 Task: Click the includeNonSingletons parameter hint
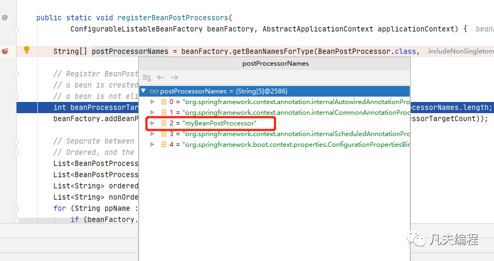461,51
